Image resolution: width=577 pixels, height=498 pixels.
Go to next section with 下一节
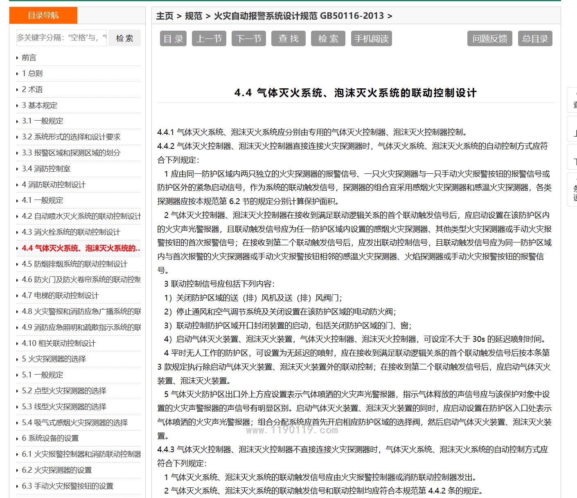click(249, 39)
